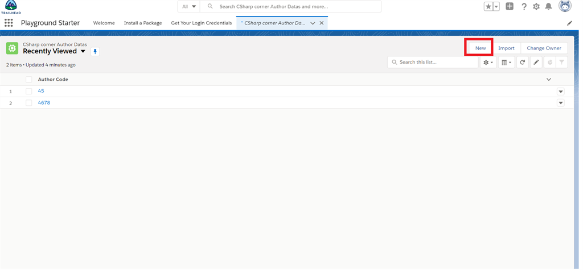Click the Search this list field

433,63
